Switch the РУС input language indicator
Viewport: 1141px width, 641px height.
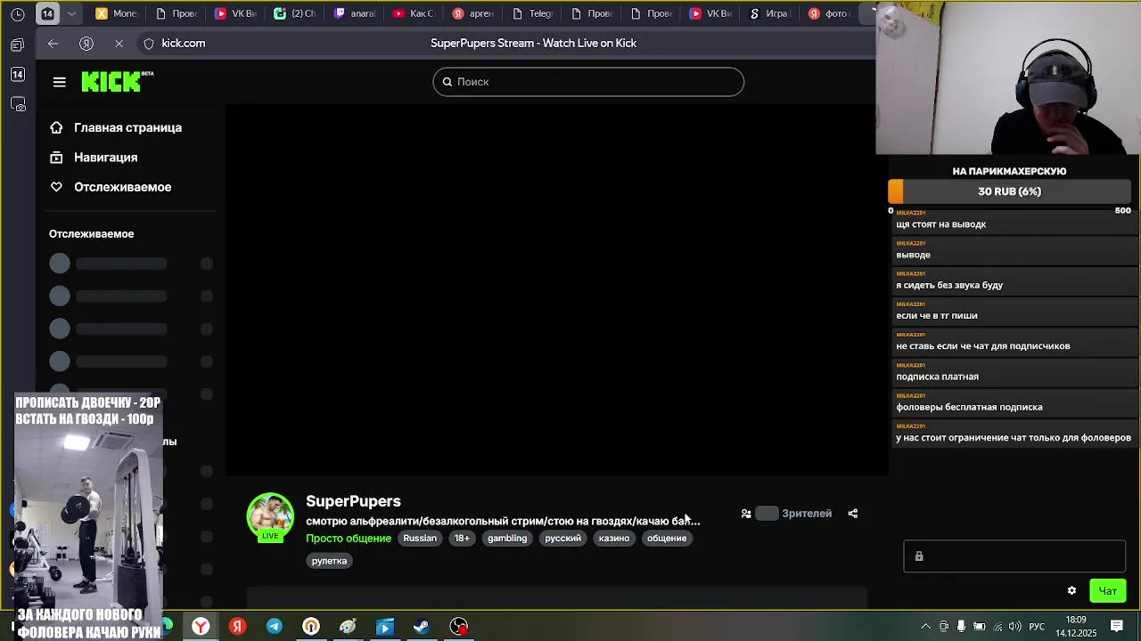click(1037, 627)
